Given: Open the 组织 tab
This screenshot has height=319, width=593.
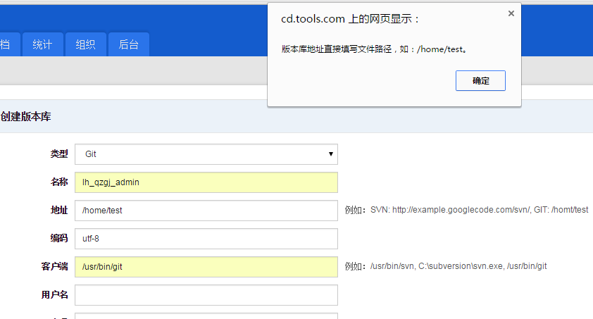Looking at the screenshot, I should (x=85, y=44).
